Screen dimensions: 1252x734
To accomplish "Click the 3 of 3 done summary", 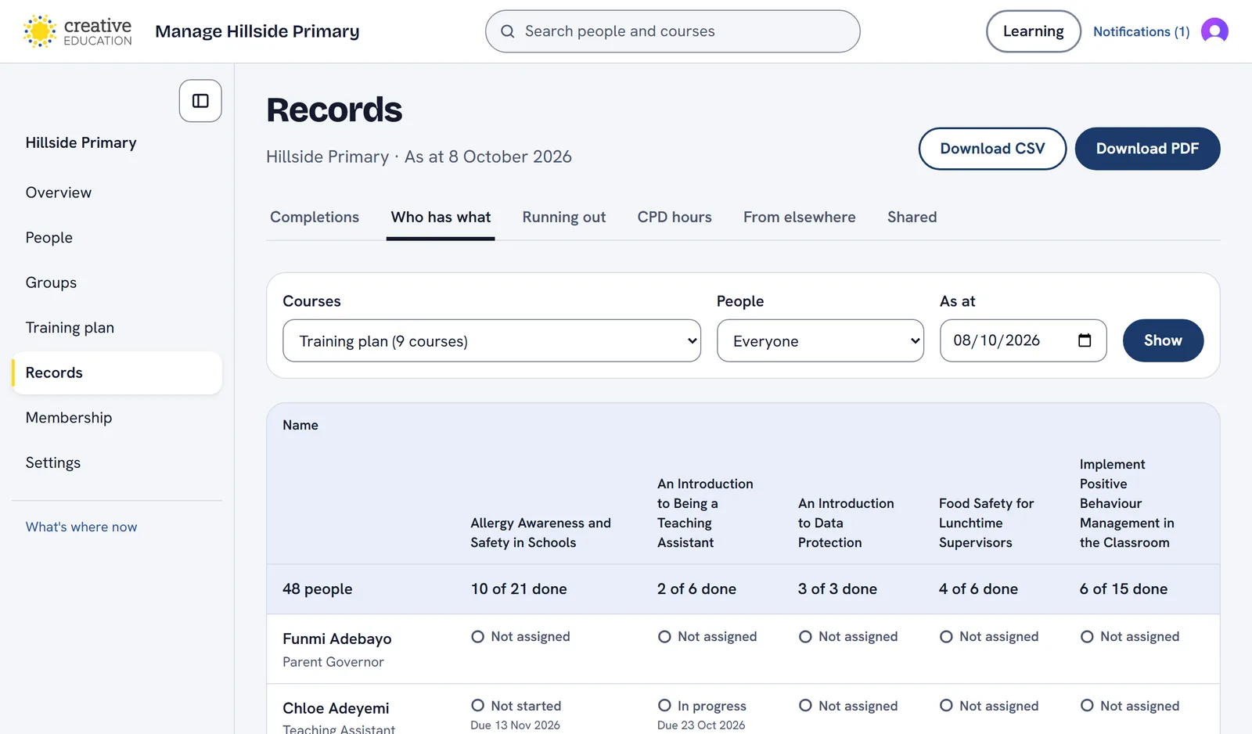I will 837,589.
